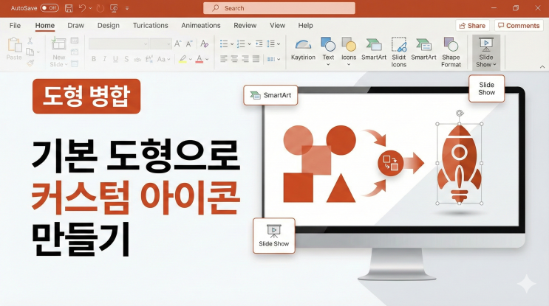This screenshot has width=549, height=306.
Task: Open the File tab
Action: tap(15, 26)
